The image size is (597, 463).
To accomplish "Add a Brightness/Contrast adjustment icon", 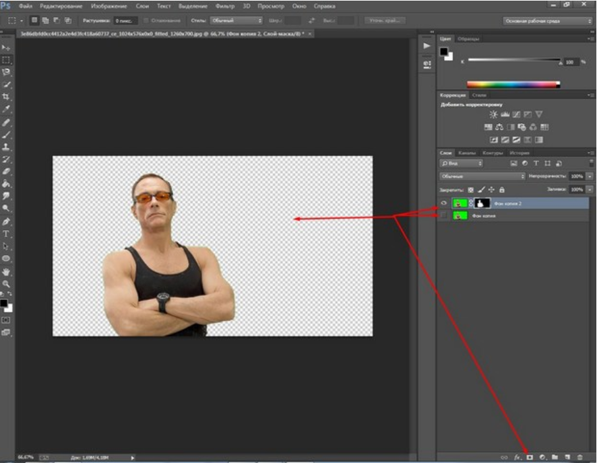I will (493, 114).
